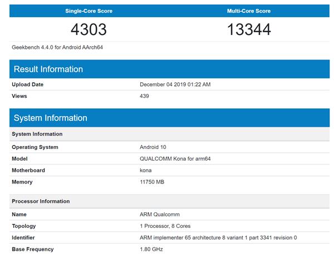This screenshot has height=254, width=334.
Task: Select the 1.80 GHz base frequency value
Action: [151, 249]
